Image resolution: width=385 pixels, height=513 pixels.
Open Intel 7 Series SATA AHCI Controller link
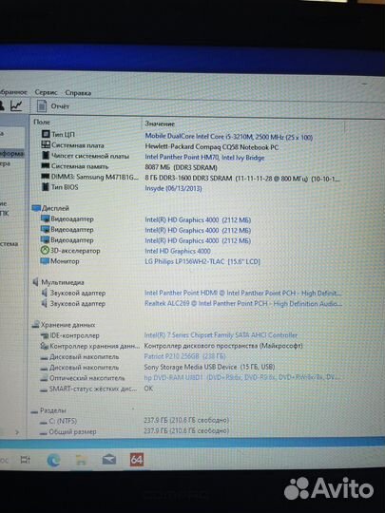(x=221, y=335)
